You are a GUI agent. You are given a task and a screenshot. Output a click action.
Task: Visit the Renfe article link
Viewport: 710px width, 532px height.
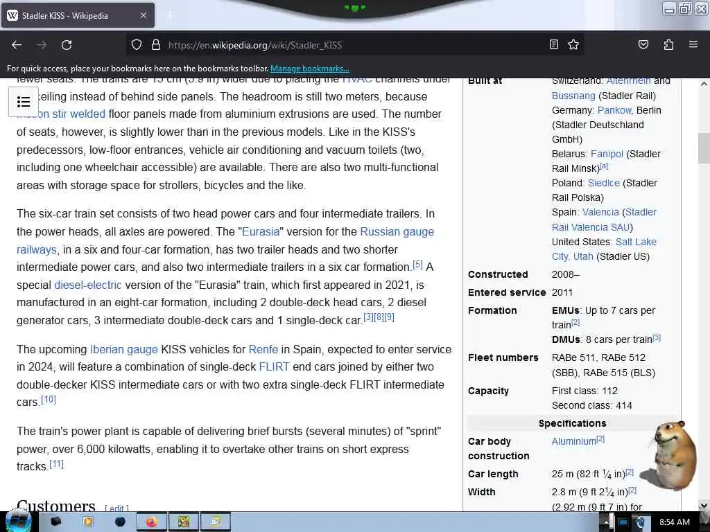pyautogui.click(x=263, y=349)
